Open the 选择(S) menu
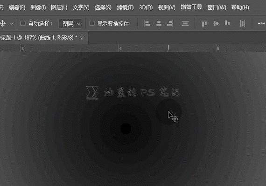The height and width of the screenshot is (186, 266). [x=103, y=7]
